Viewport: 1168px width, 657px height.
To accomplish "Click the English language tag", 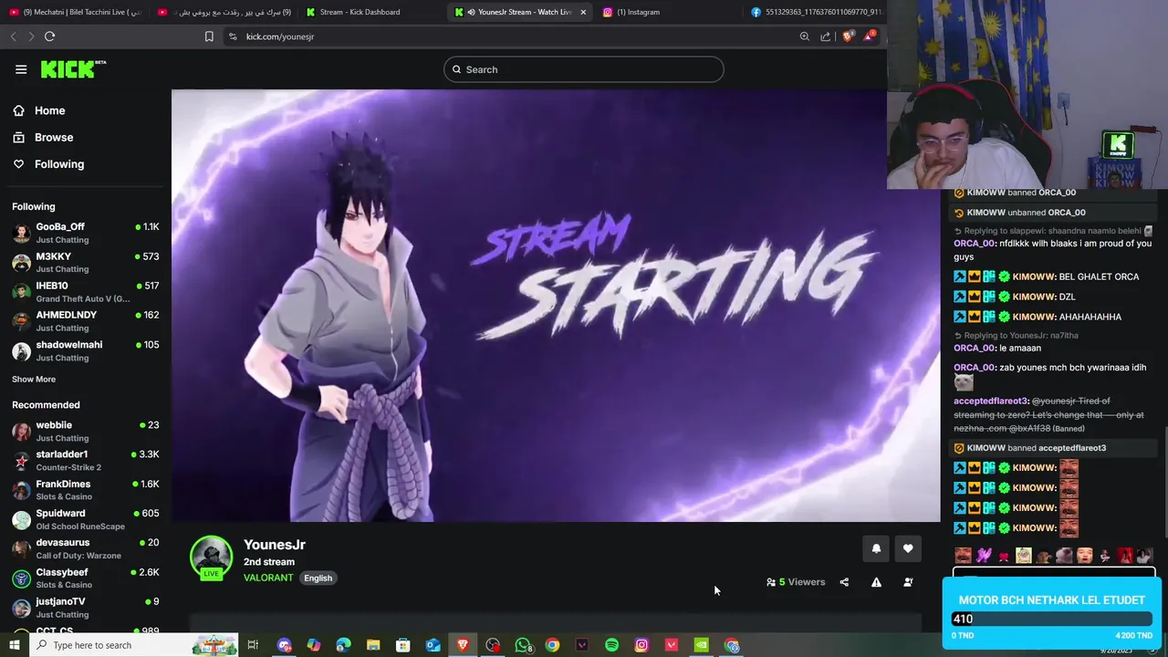I will 318,578.
